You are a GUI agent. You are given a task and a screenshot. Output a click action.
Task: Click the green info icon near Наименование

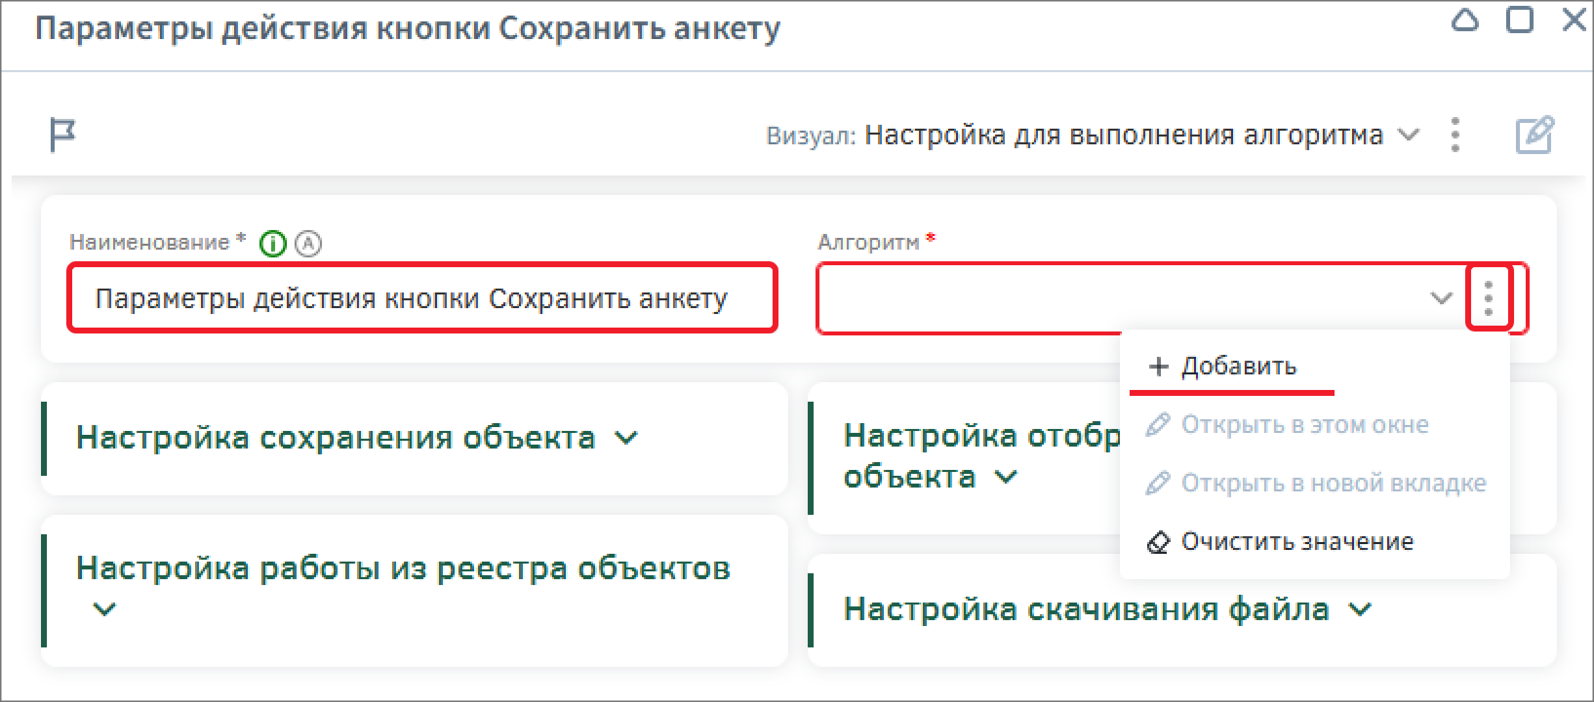[273, 243]
